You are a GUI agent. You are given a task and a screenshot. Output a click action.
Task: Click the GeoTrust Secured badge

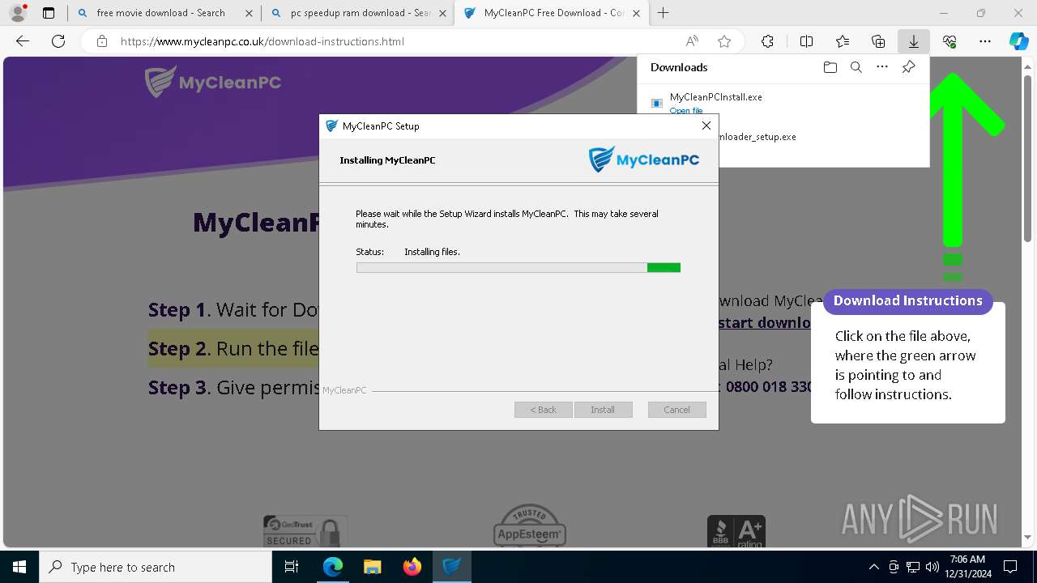(305, 531)
